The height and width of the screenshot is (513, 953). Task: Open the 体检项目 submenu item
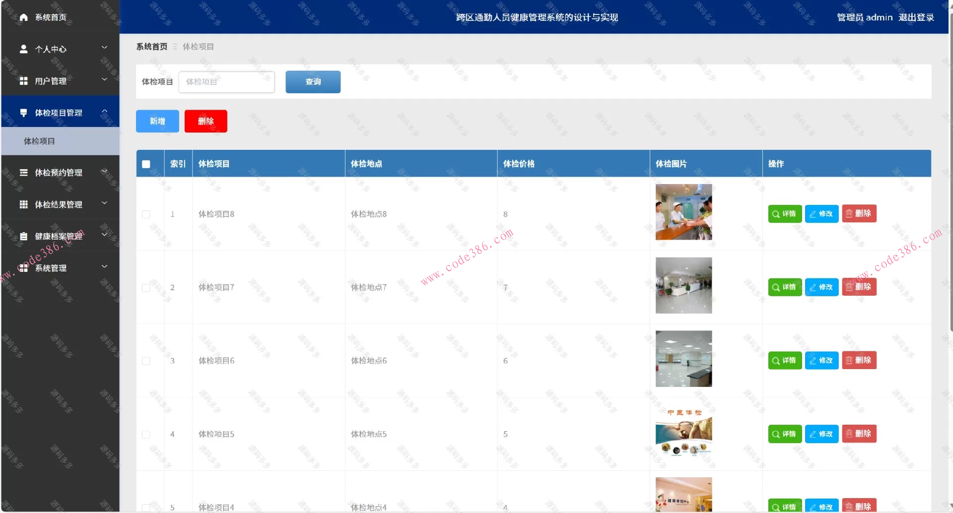[40, 141]
